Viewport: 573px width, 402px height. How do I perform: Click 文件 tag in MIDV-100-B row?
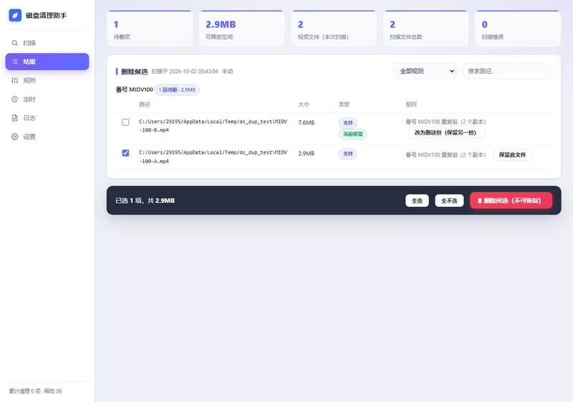point(348,123)
